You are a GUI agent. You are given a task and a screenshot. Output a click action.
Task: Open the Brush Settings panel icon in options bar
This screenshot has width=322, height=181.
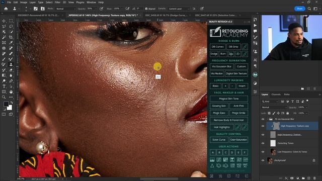pos(36,9)
